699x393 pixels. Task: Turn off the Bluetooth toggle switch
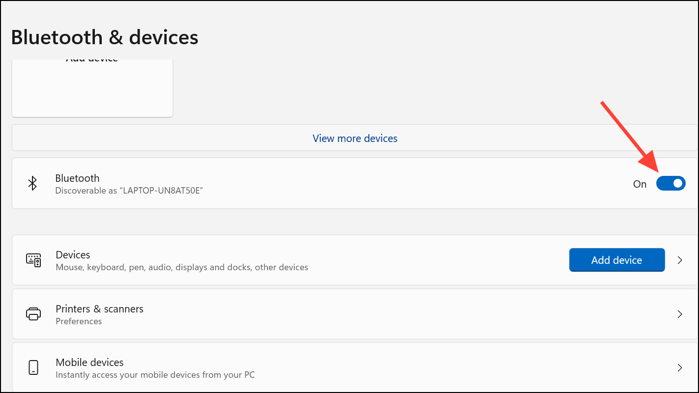[670, 184]
